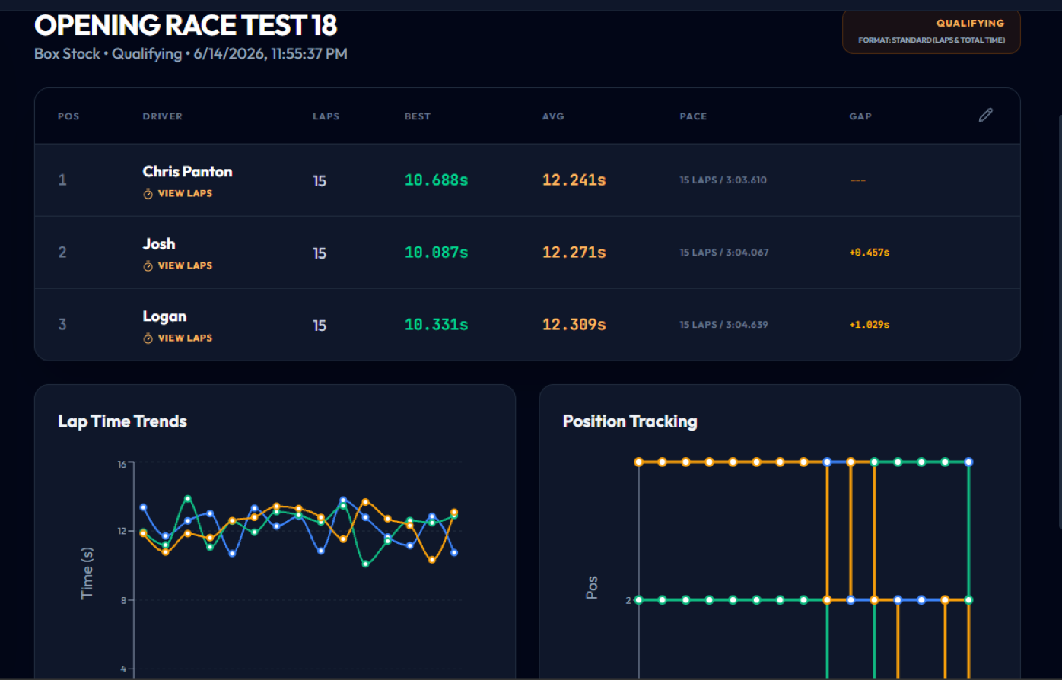Click the stopwatch icon under Josh
Image resolution: width=1062 pixels, height=680 pixels.
(x=148, y=266)
